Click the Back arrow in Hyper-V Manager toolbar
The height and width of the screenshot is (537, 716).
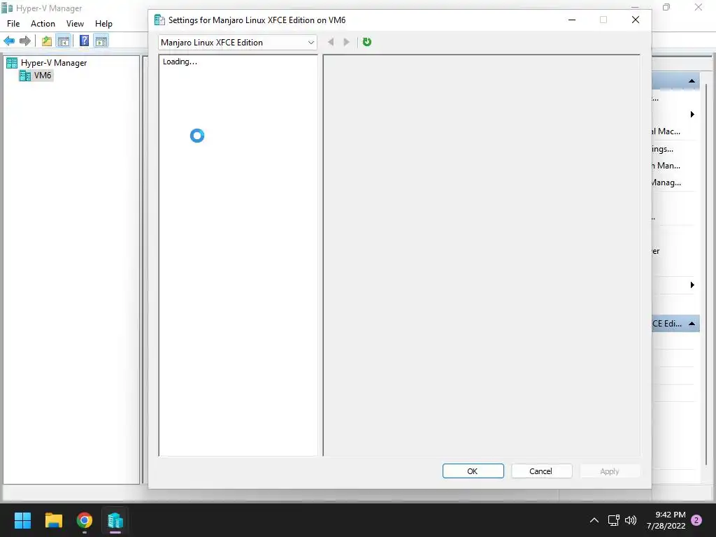click(x=9, y=41)
